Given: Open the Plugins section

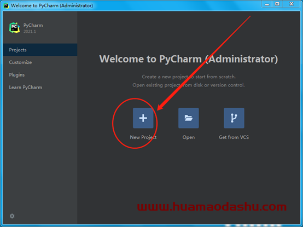Looking at the screenshot, I should (40, 75).
